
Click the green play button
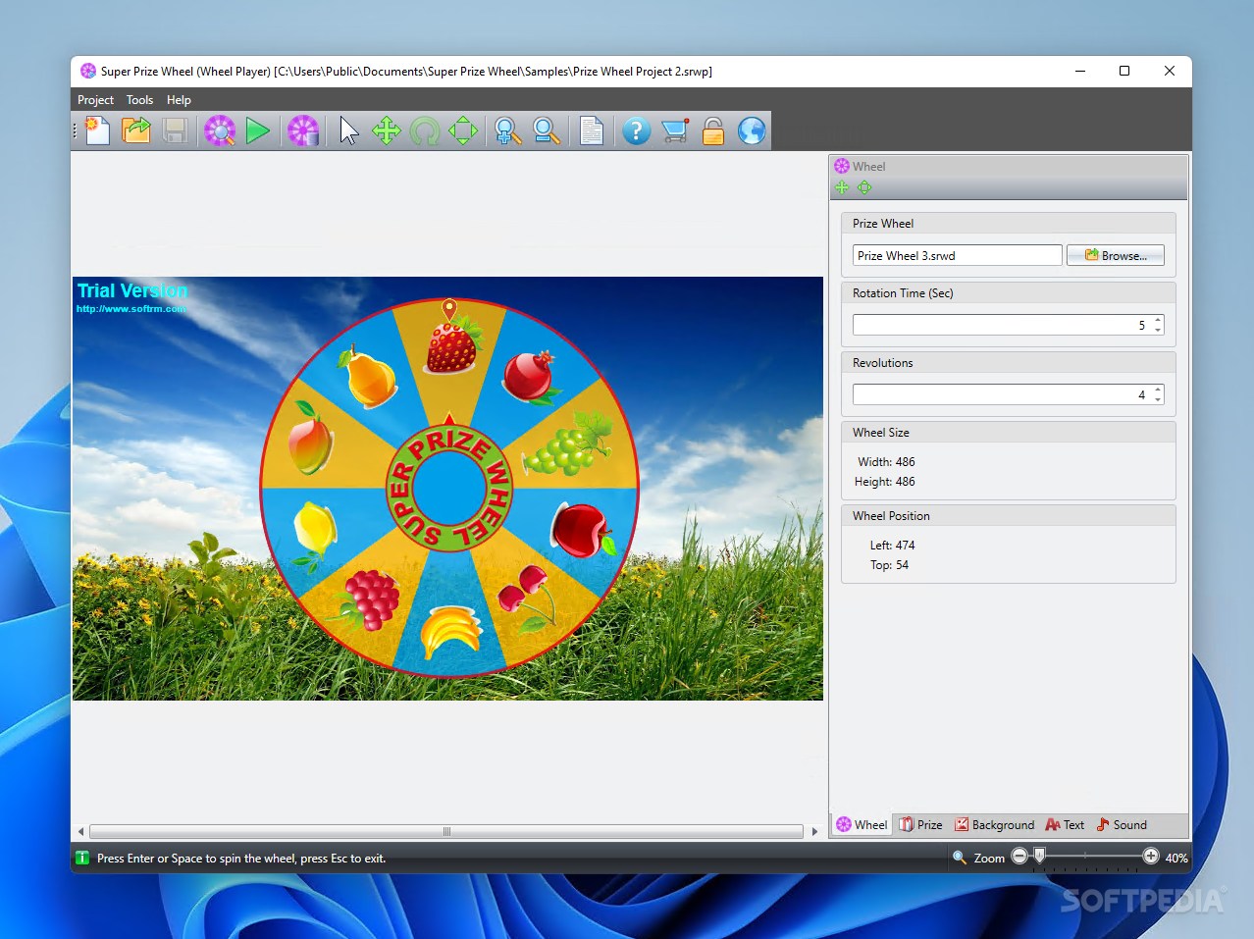[258, 130]
